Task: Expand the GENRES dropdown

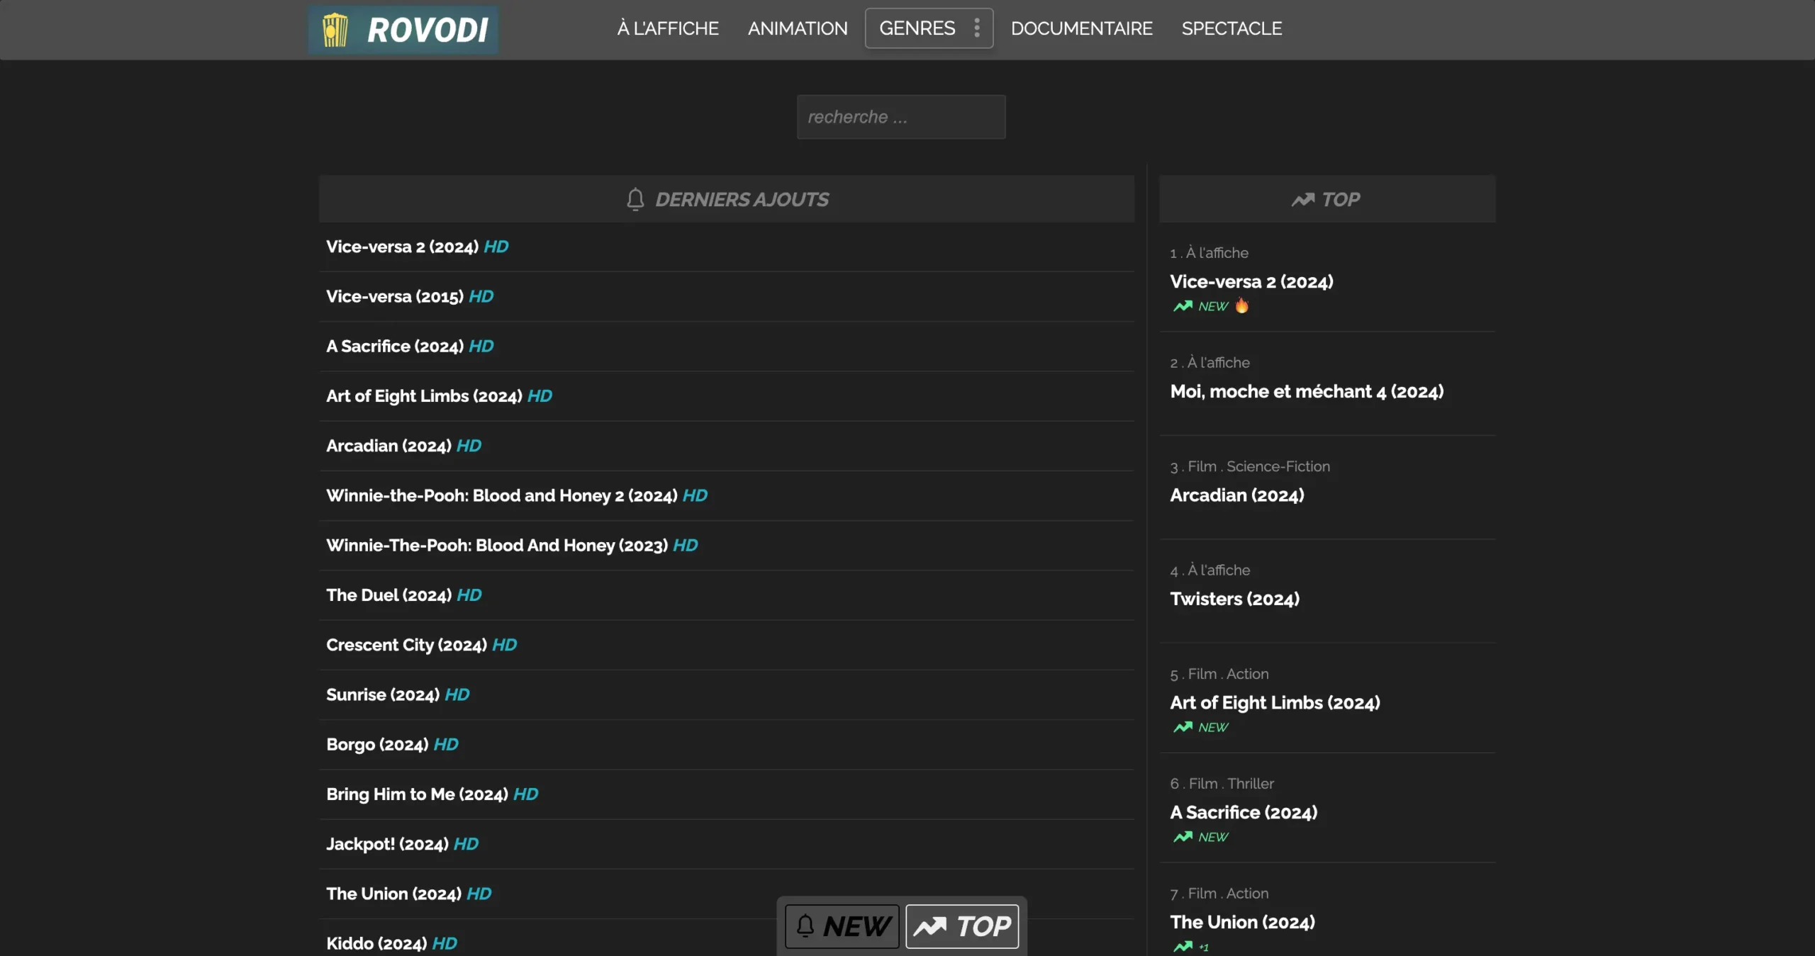Action: 928,28
